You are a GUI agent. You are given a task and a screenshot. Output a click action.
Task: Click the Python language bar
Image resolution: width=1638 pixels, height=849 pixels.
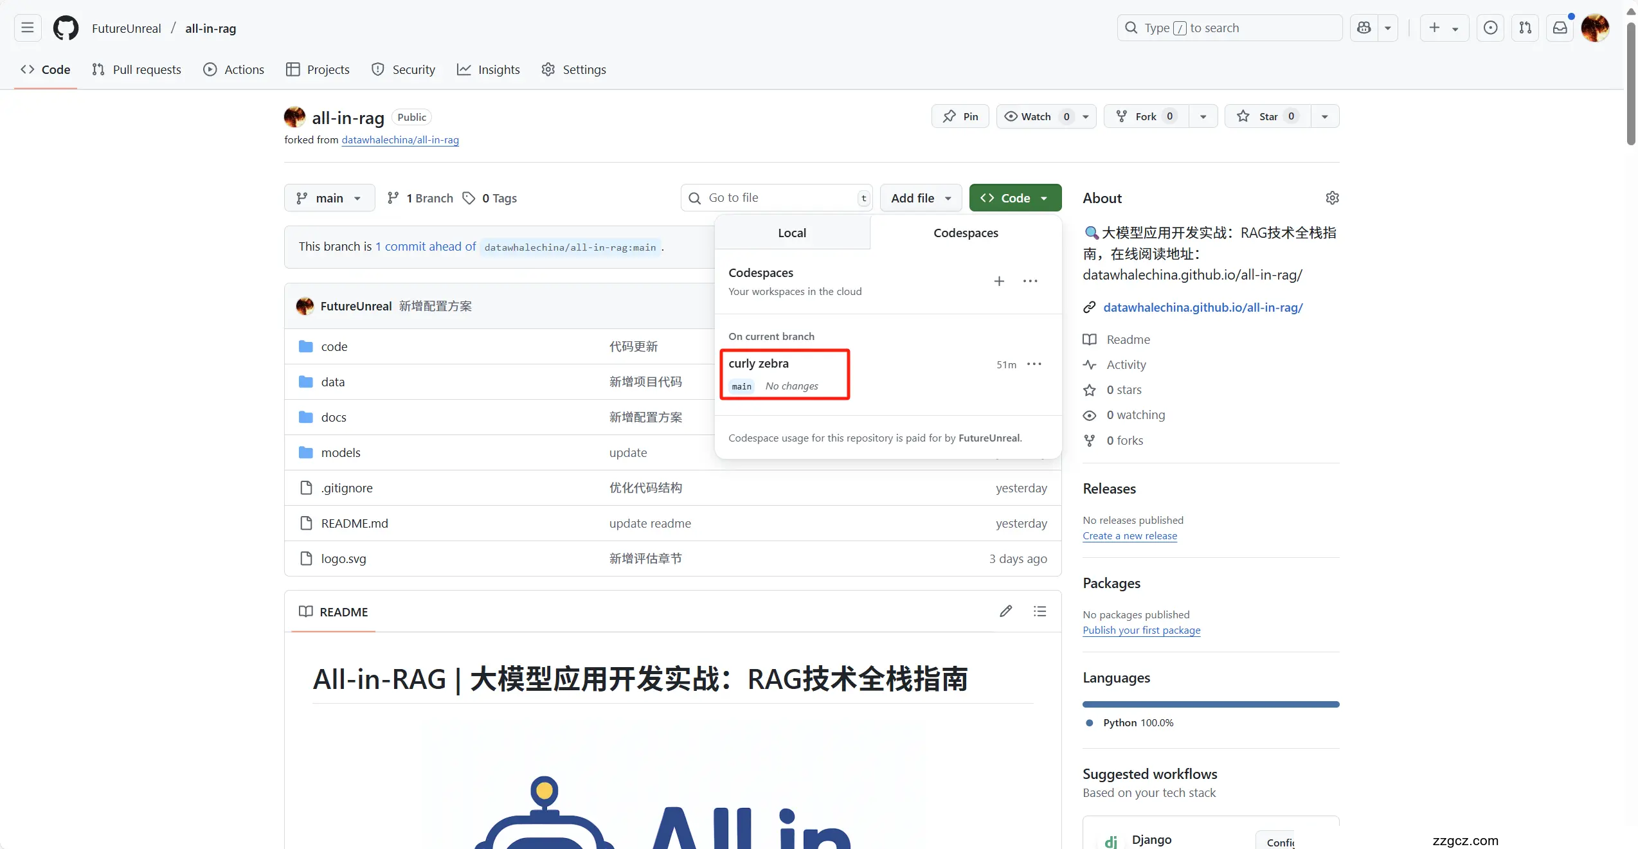pos(1210,704)
